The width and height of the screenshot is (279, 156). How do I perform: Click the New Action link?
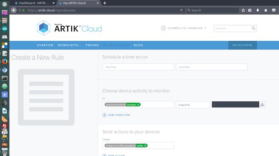coord(117,155)
